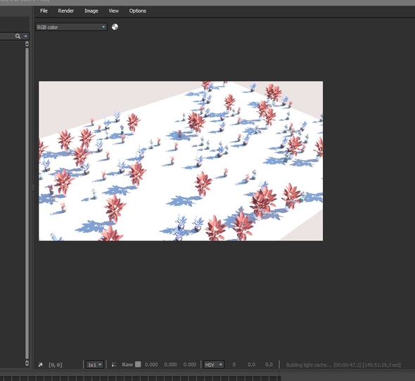
Task: Open the 1x1 sample size dropdown
Action: click(x=94, y=365)
